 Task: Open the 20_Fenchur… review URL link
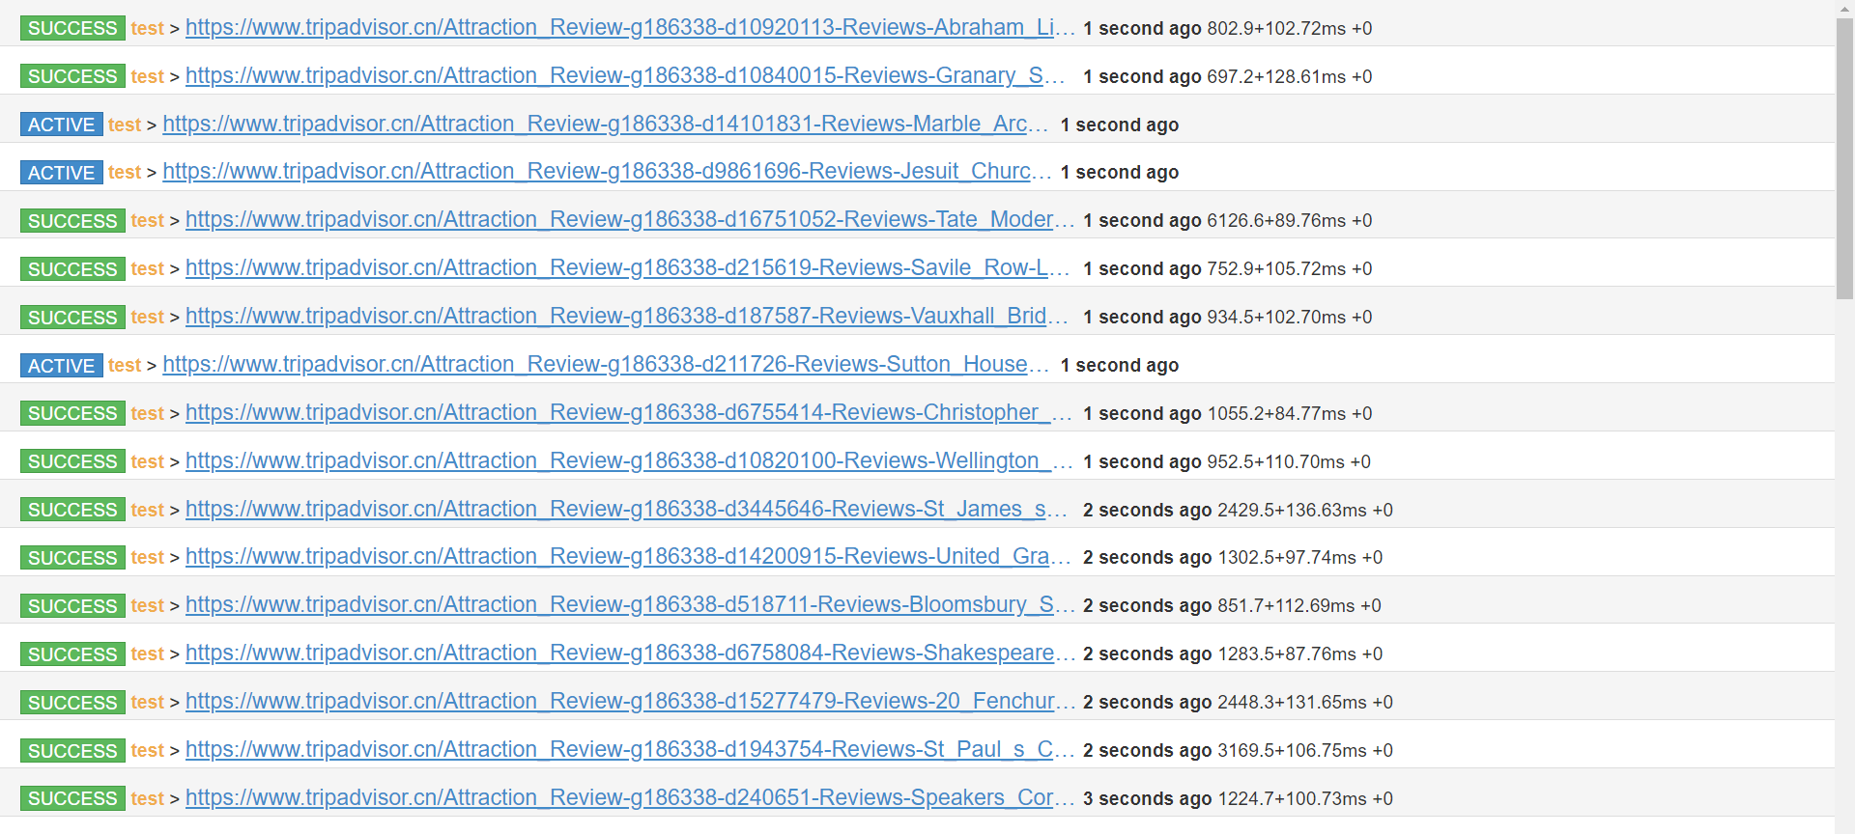click(x=630, y=702)
